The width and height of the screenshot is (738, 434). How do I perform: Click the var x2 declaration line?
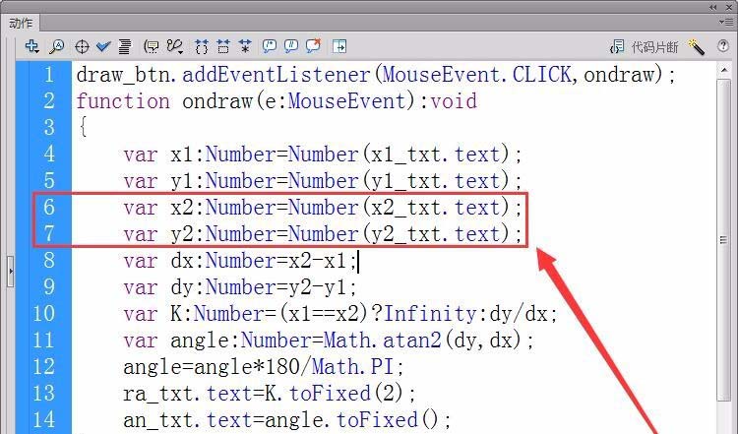[x=323, y=208]
